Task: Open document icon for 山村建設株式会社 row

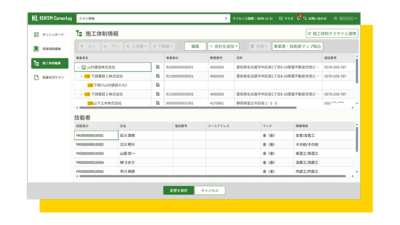Action: click(158, 67)
